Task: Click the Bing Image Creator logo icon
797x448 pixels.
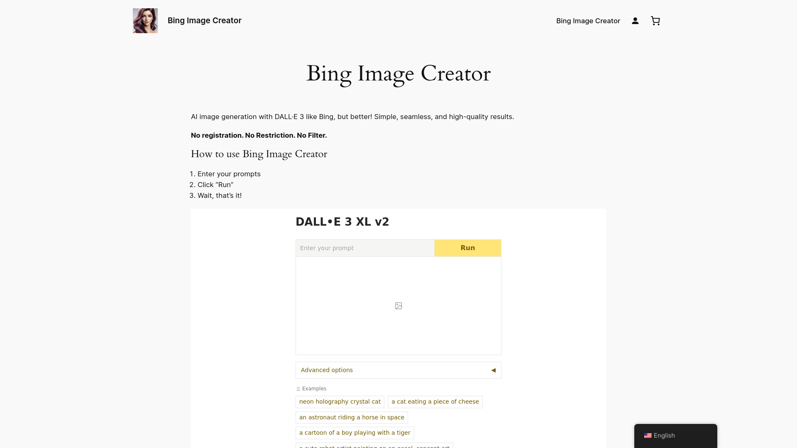Action: (144, 20)
